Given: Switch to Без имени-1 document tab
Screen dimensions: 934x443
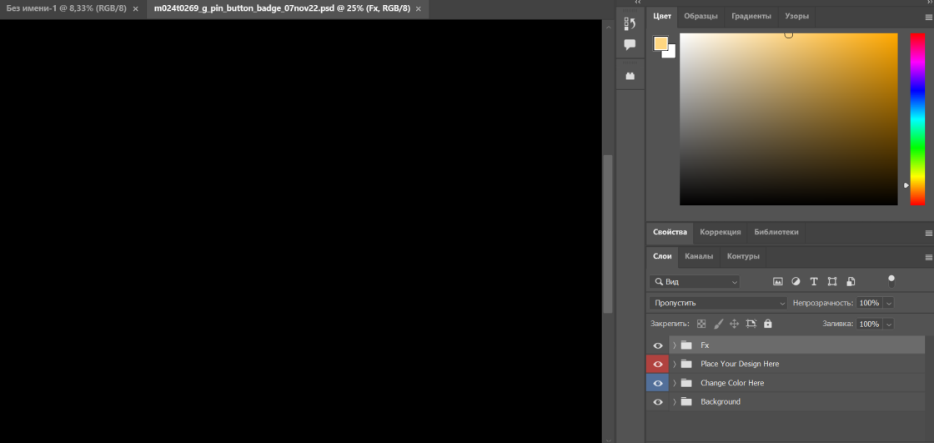Looking at the screenshot, I should [x=66, y=9].
